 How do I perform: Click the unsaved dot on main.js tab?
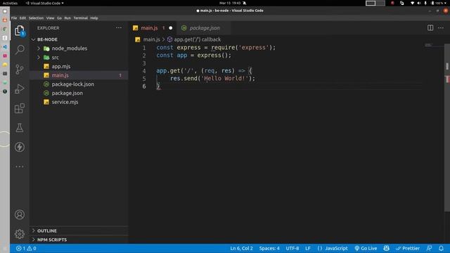coord(171,28)
